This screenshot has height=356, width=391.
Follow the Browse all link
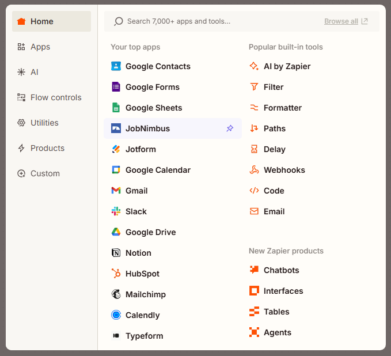pyautogui.click(x=341, y=21)
